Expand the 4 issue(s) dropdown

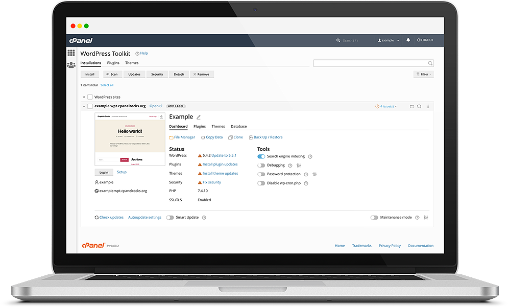coord(386,106)
